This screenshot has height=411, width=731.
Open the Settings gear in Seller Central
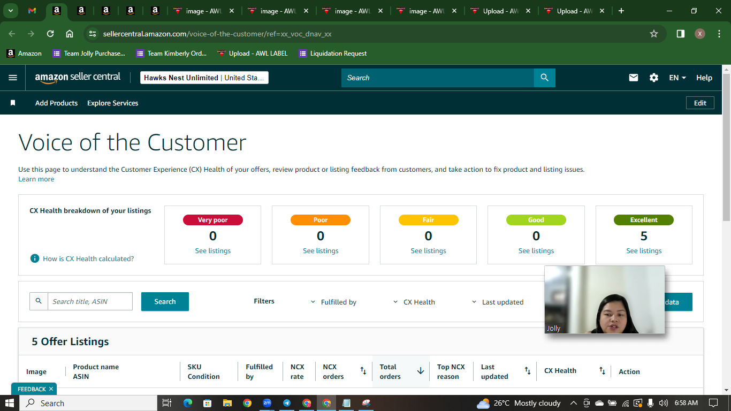coord(654,78)
